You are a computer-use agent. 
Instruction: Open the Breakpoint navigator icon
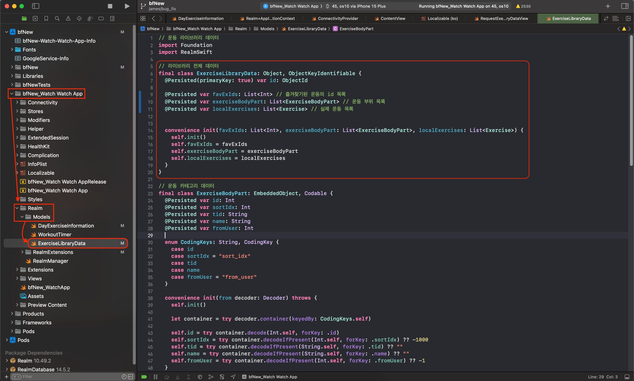(101, 19)
